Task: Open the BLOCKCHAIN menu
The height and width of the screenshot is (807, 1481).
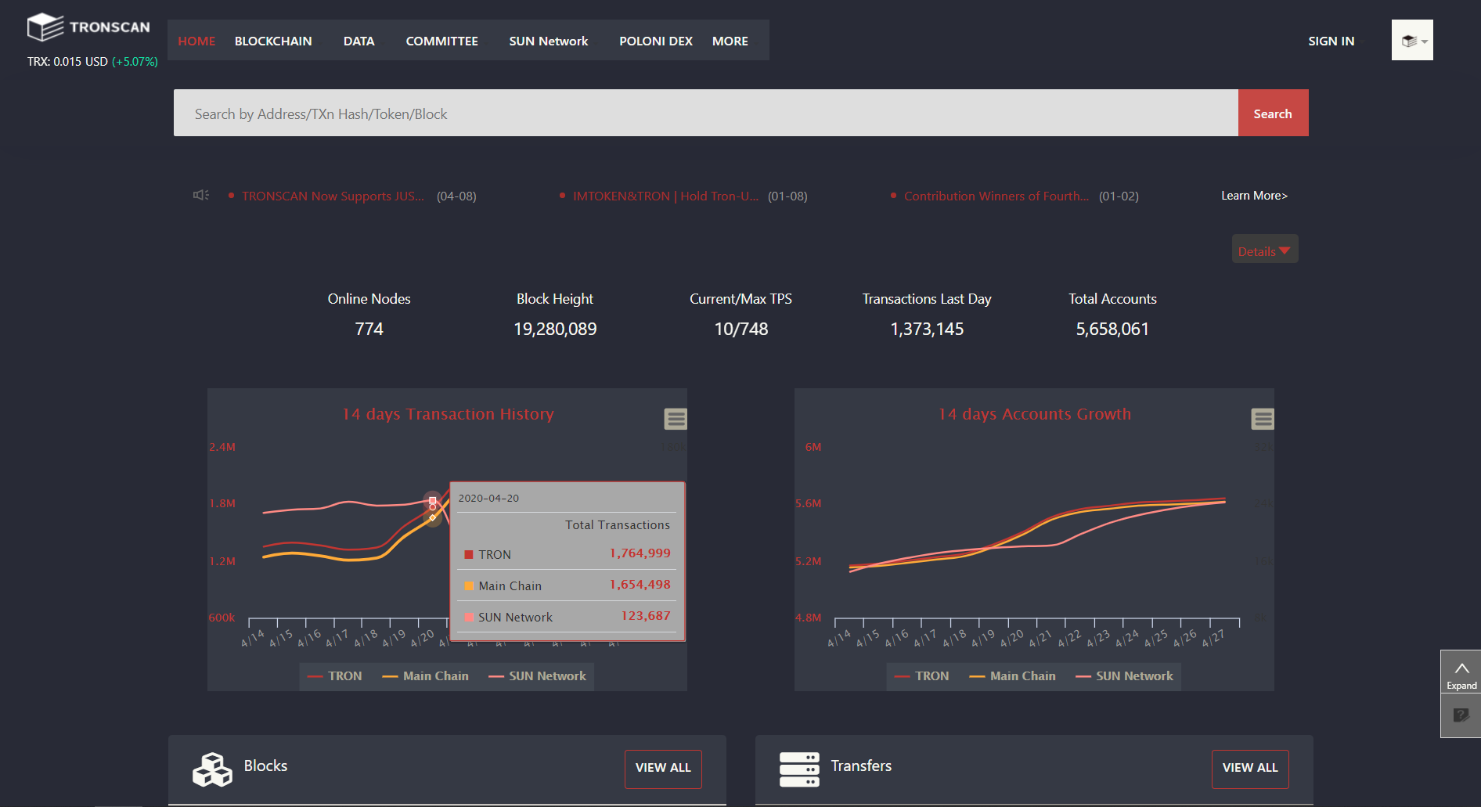Action: point(273,41)
